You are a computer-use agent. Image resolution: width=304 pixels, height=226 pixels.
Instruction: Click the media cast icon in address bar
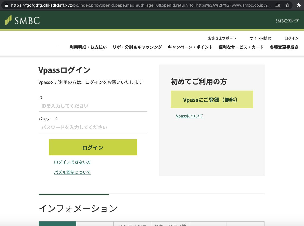[x=278, y=5]
